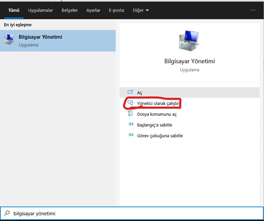Viewport: 264px width, 221px height.
Task: Click the Bilgisayar Yönetimi title in preview pane
Action: 190,61
